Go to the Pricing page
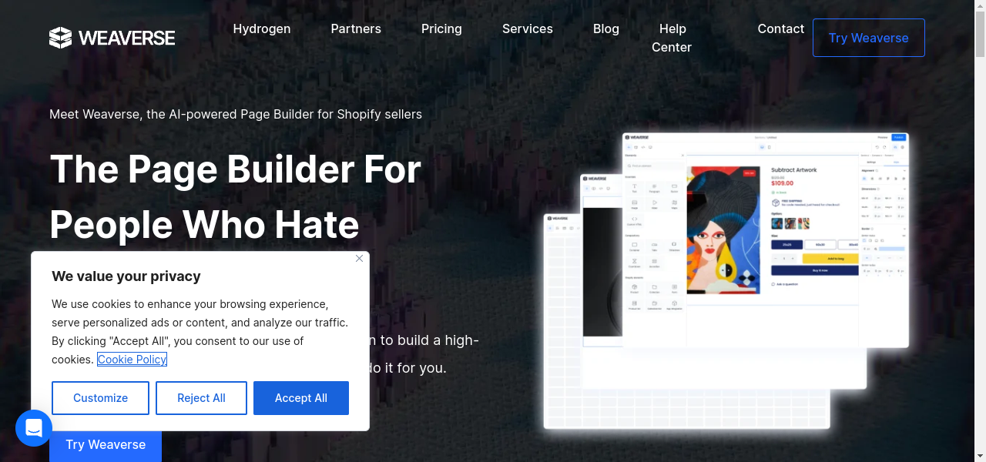The width and height of the screenshot is (986, 462). pyautogui.click(x=441, y=28)
